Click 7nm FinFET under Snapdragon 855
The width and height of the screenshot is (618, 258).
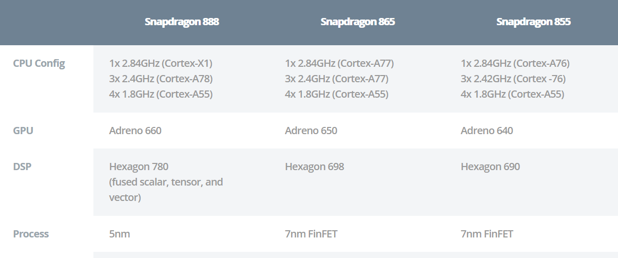(487, 234)
